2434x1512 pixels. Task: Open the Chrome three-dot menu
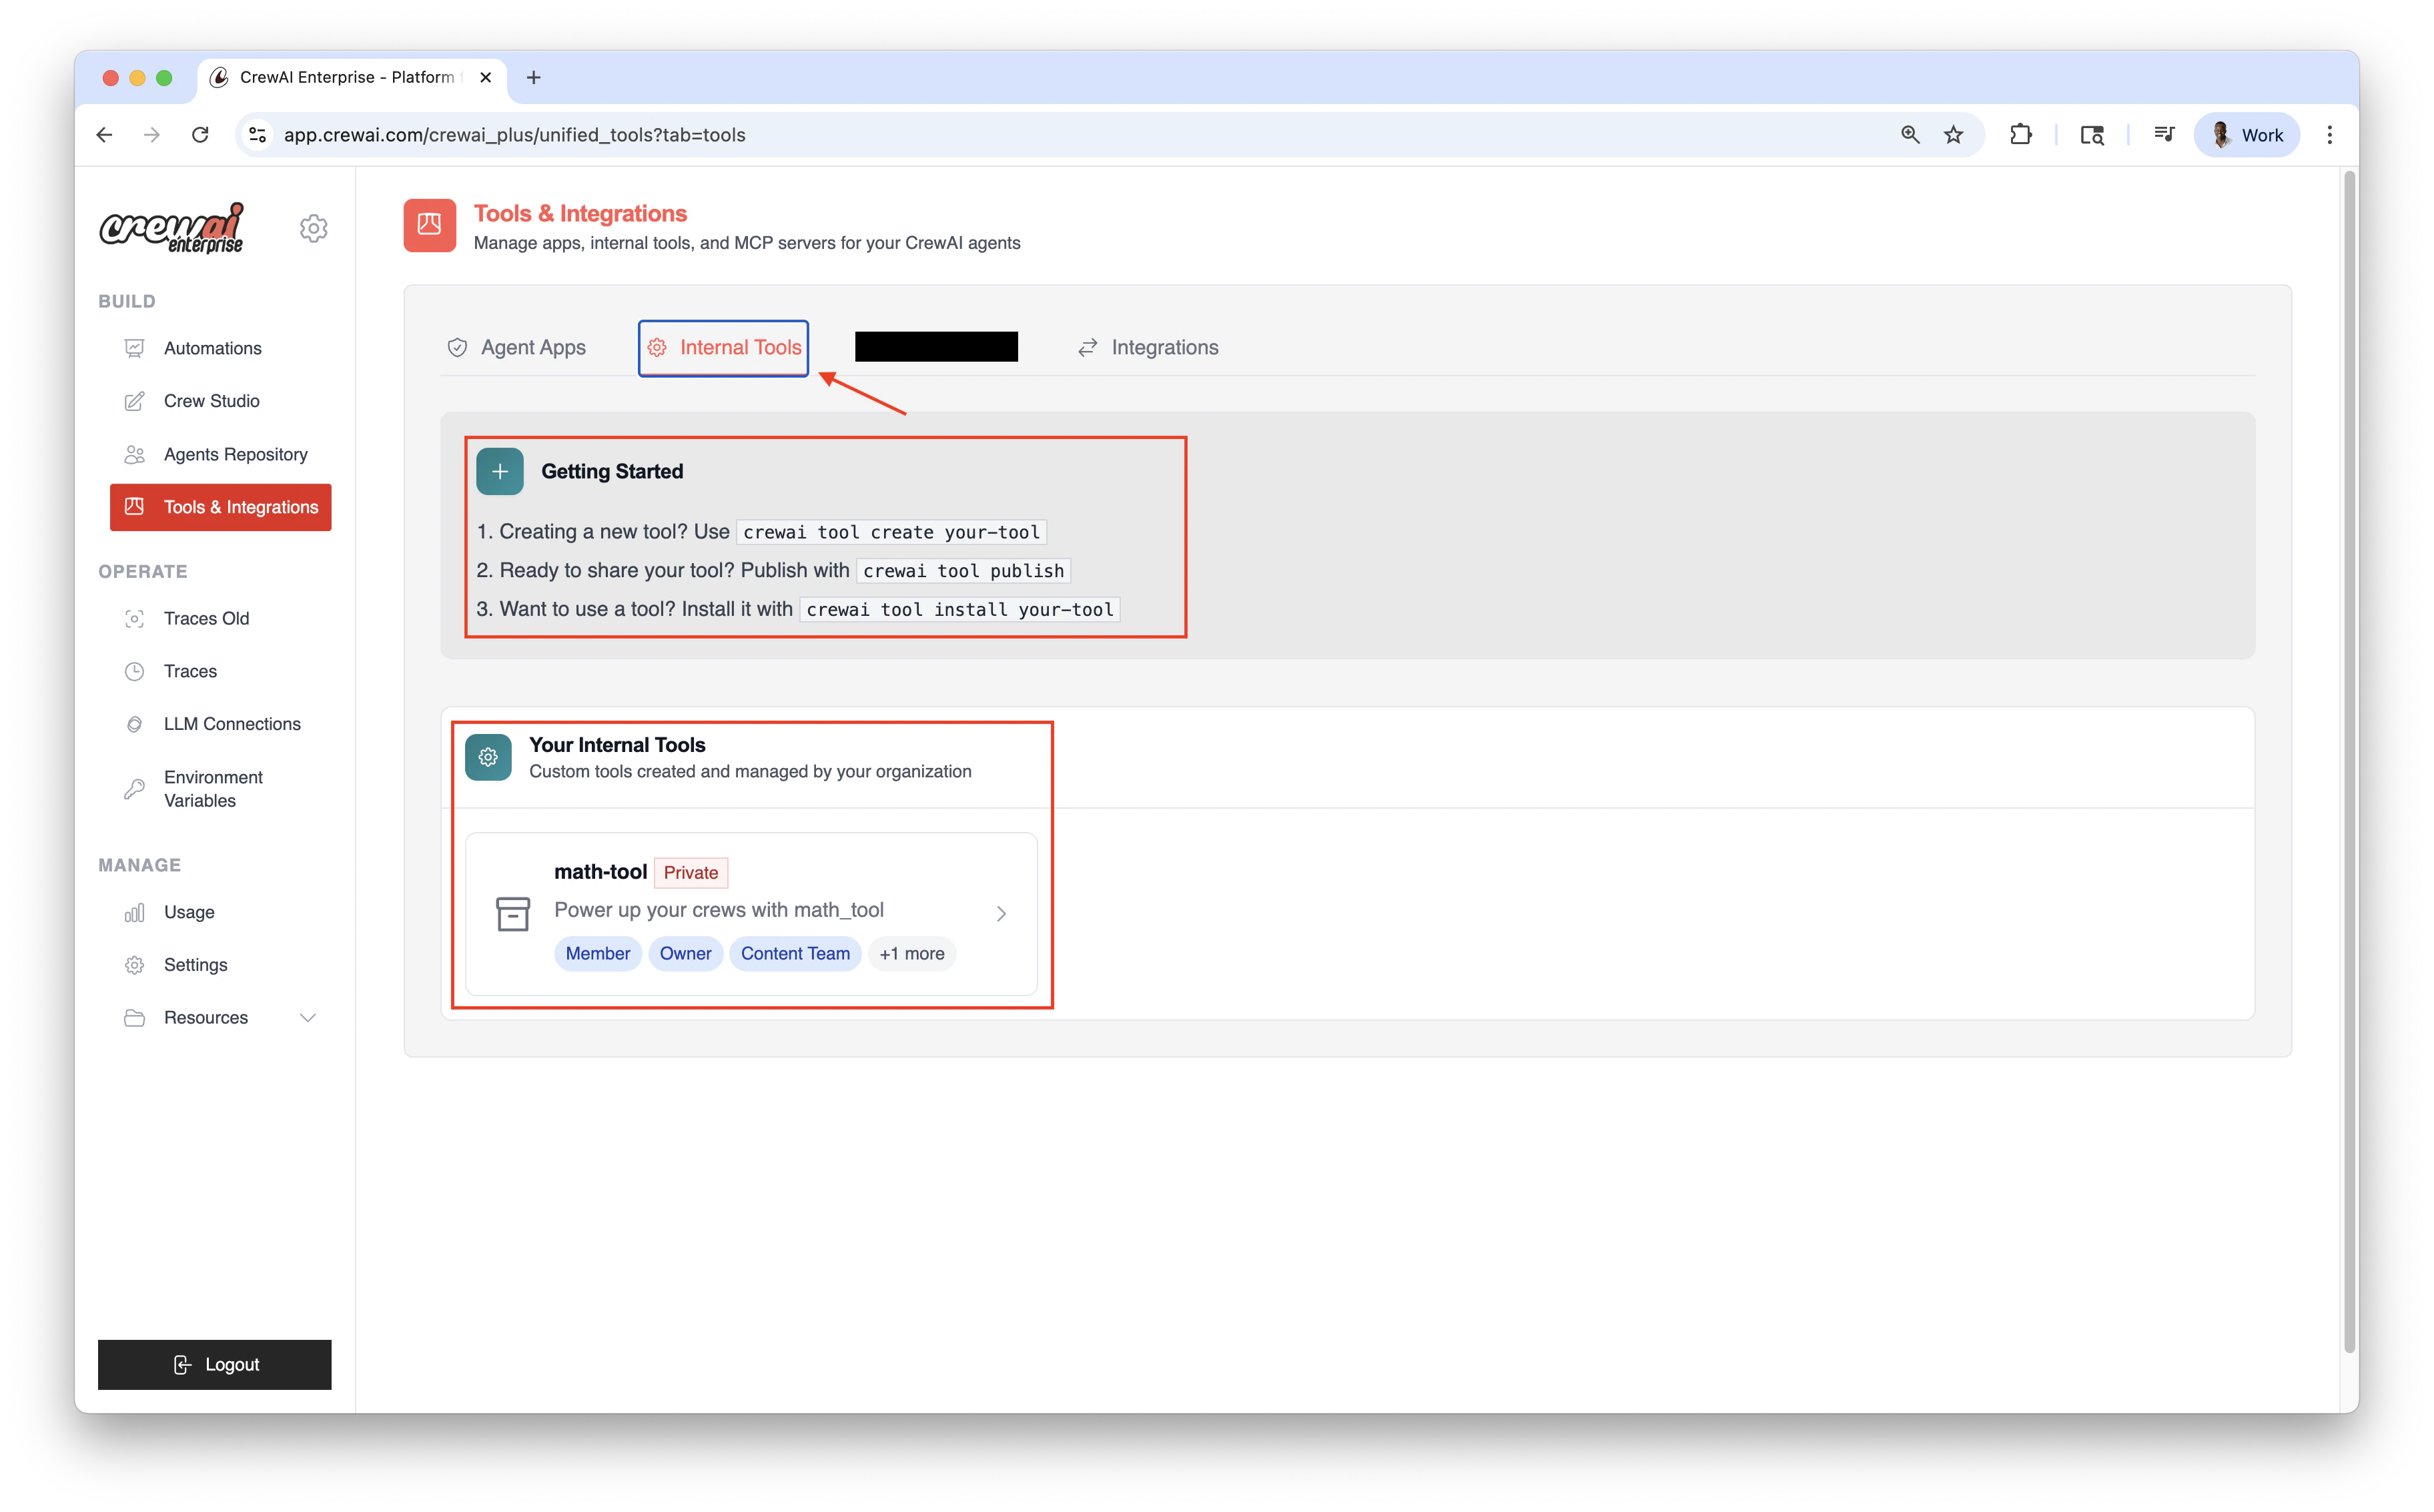[x=2329, y=135]
